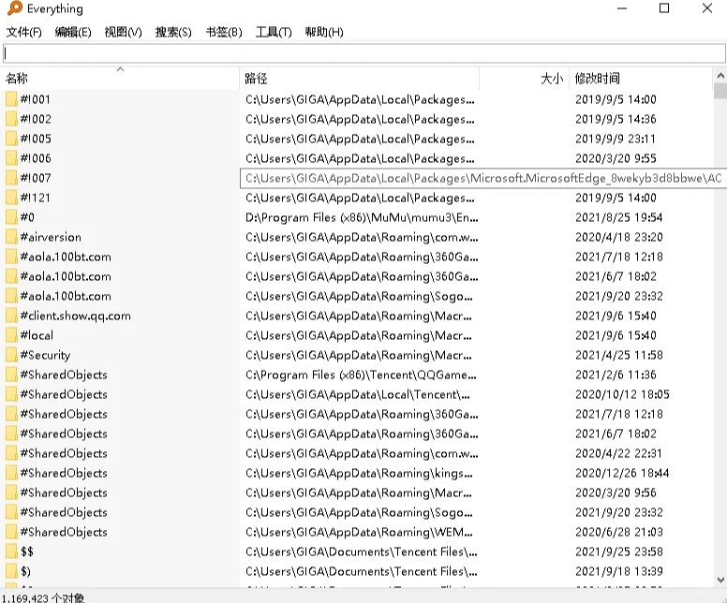This screenshot has height=603, width=727.
Task: Sort results by 大小 column header
Action: (x=524, y=79)
